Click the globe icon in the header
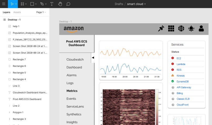This screenshot has width=212, height=125. click(181, 28)
